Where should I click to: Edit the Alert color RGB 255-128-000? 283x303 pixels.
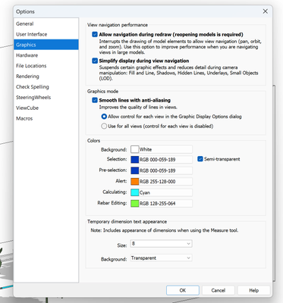click(162, 181)
